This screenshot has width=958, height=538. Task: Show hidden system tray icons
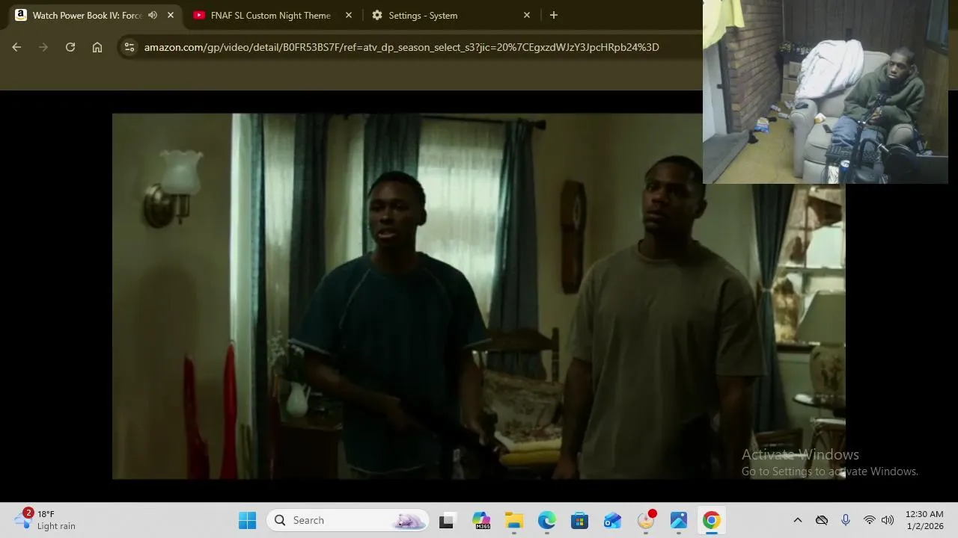point(798,520)
